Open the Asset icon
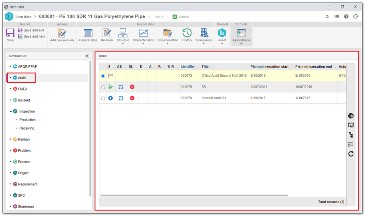Image resolution: width=365 pixels, height=216 pixels. pyautogui.click(x=222, y=33)
